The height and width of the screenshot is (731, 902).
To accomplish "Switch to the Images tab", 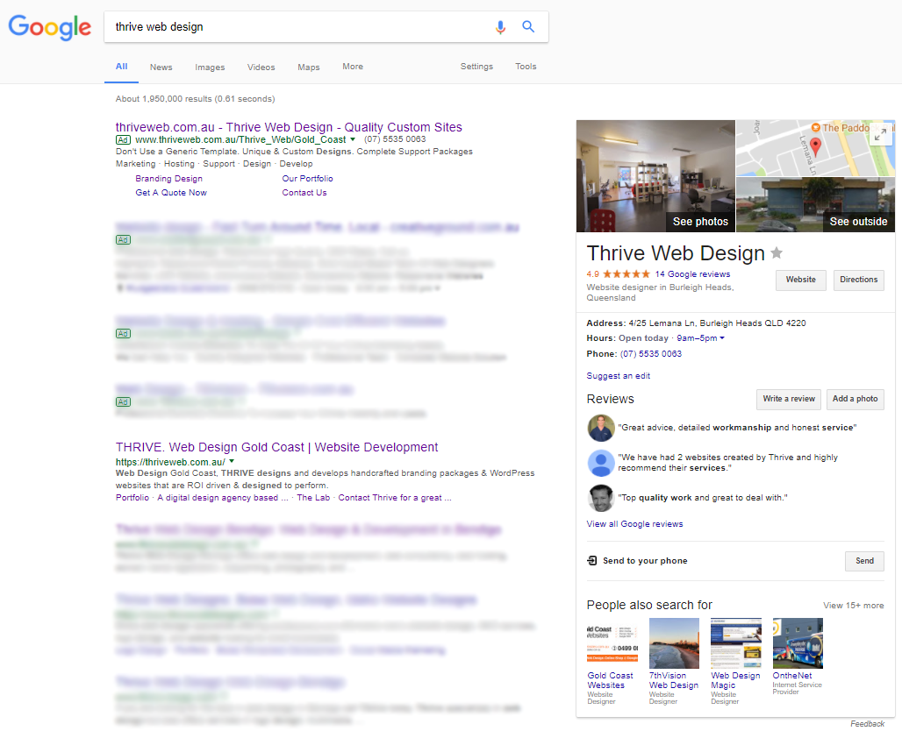I will click(x=210, y=67).
